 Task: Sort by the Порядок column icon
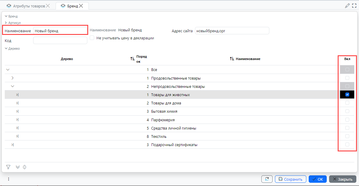pyautogui.click(x=133, y=59)
